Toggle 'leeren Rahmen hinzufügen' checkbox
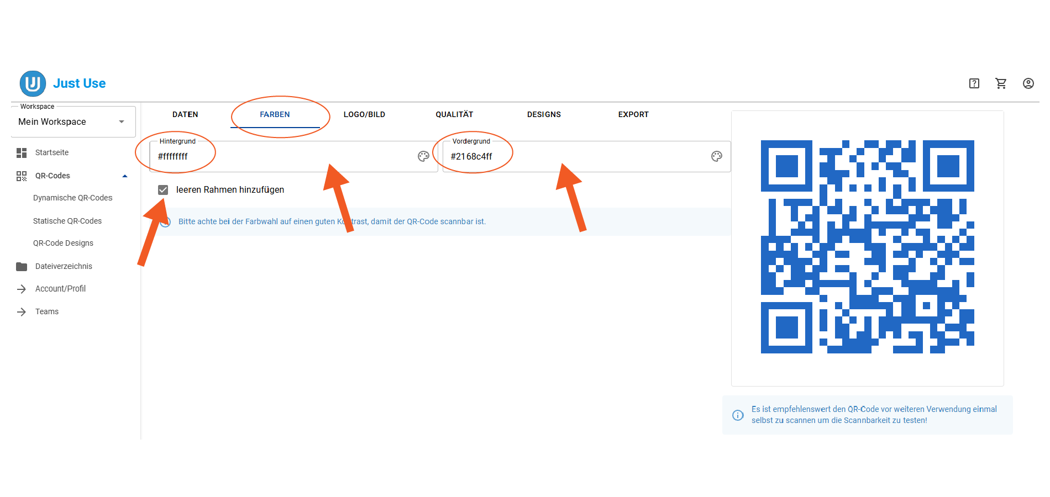The width and height of the screenshot is (1050, 497). pos(163,190)
